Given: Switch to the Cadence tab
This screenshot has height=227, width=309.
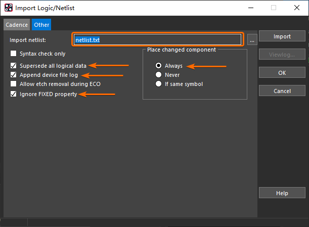Looking at the screenshot, I should click(16, 25).
